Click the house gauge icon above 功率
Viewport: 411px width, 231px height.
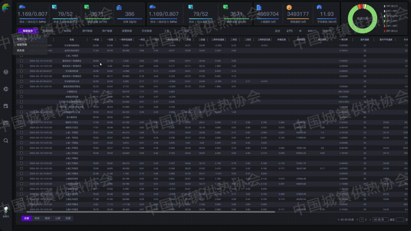click(x=119, y=7)
